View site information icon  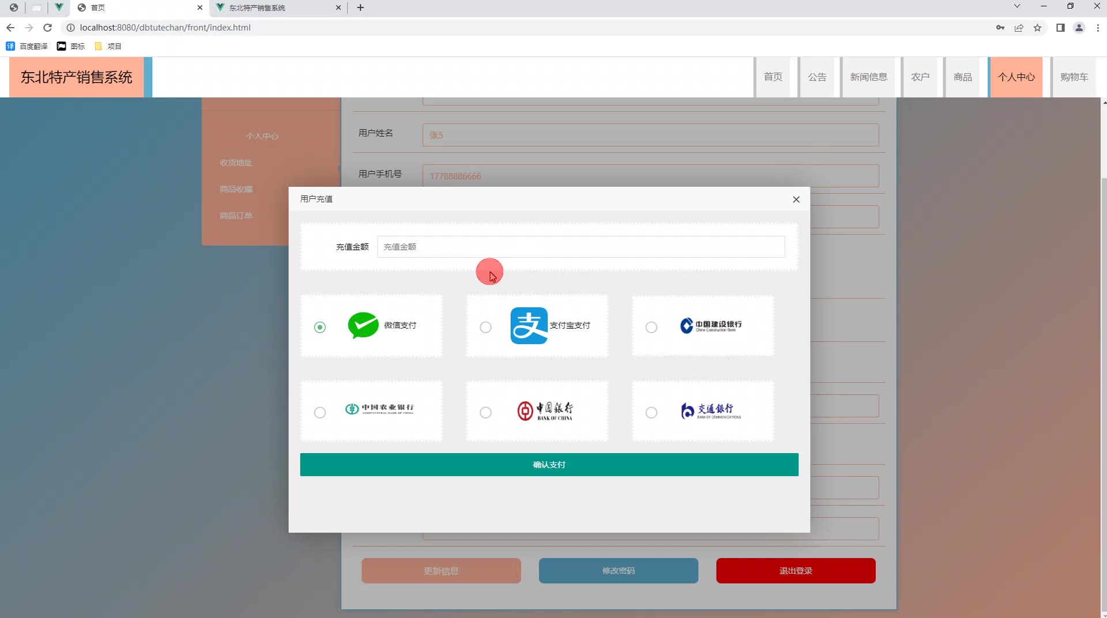click(71, 28)
